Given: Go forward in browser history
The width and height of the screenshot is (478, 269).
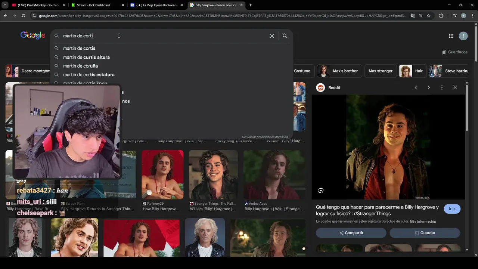Looking at the screenshot, I should click(x=14, y=16).
